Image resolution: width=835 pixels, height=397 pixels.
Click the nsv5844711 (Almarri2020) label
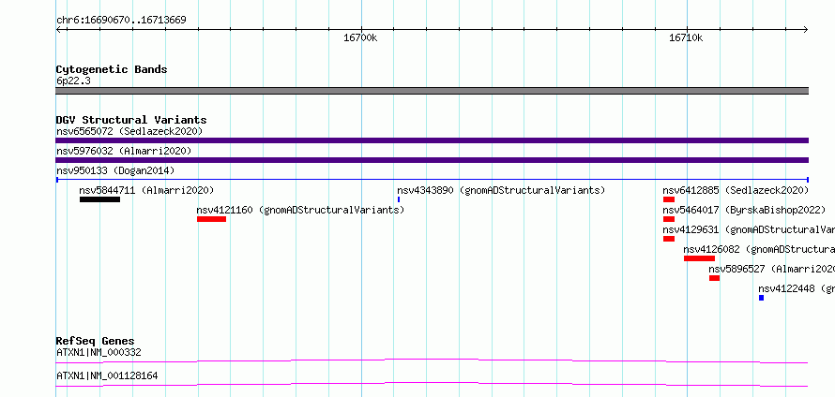point(146,190)
